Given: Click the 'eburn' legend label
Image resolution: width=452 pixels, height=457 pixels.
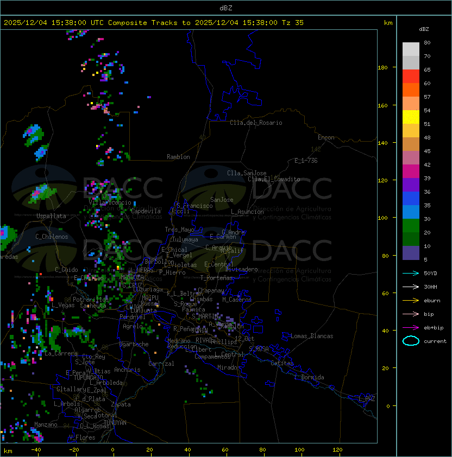Looking at the screenshot, I should point(432,301).
